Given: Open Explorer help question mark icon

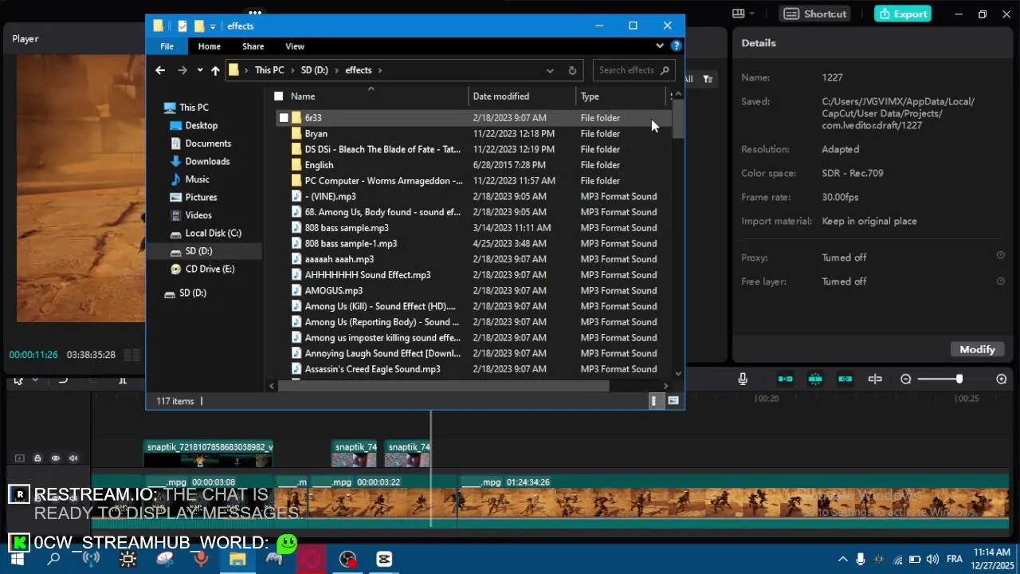Looking at the screenshot, I should (677, 46).
